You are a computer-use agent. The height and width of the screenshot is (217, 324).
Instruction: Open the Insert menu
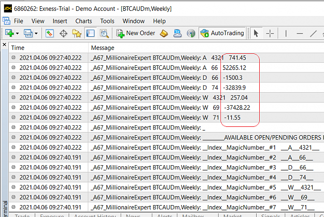tap(60, 21)
